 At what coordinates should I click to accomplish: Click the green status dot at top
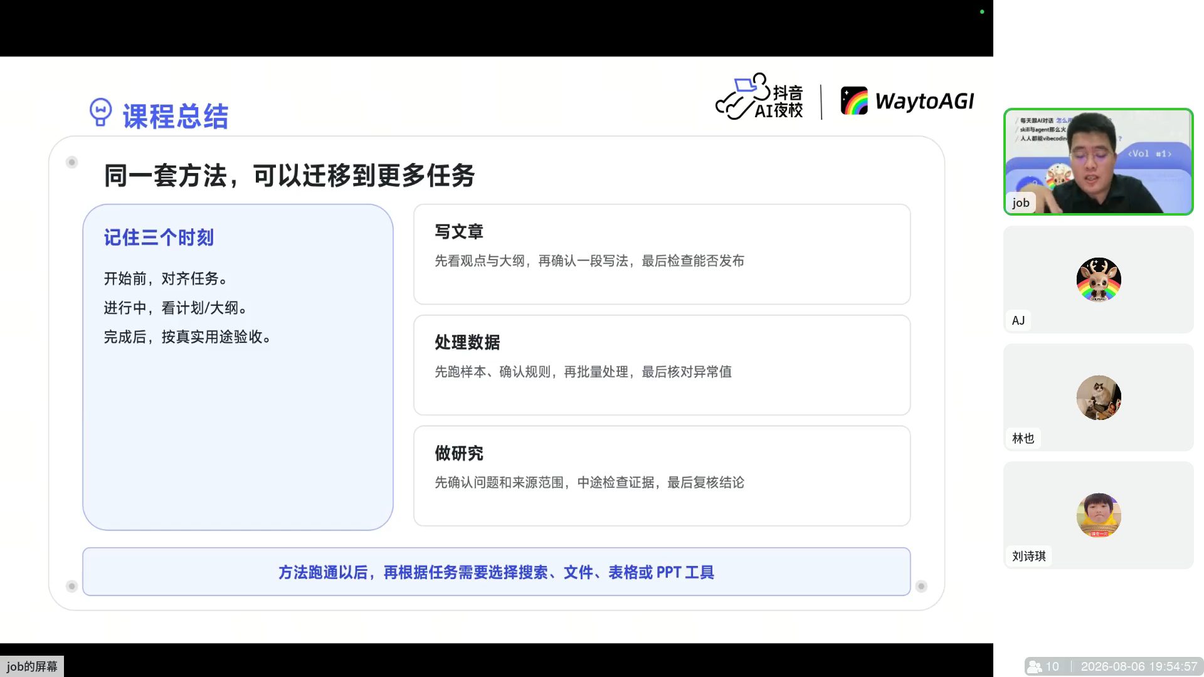982,12
